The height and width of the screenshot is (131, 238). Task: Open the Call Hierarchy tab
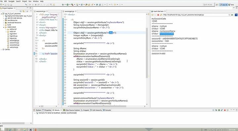coord(96,110)
